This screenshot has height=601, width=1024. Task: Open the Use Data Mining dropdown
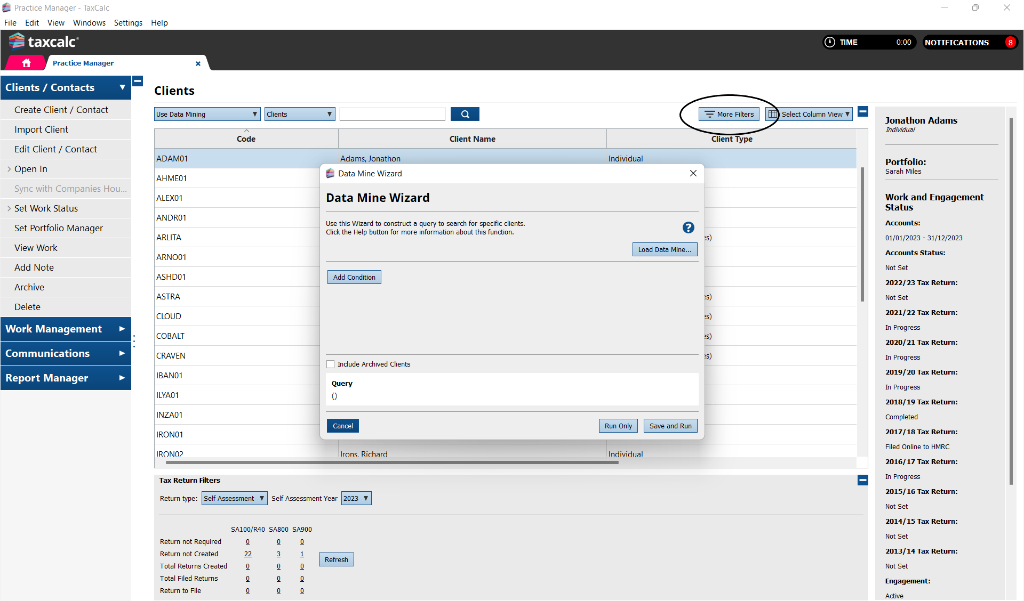tap(207, 114)
